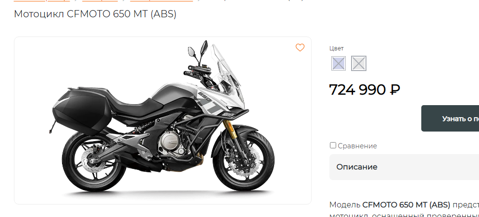Click the dark Узнать о button

click(x=450, y=119)
